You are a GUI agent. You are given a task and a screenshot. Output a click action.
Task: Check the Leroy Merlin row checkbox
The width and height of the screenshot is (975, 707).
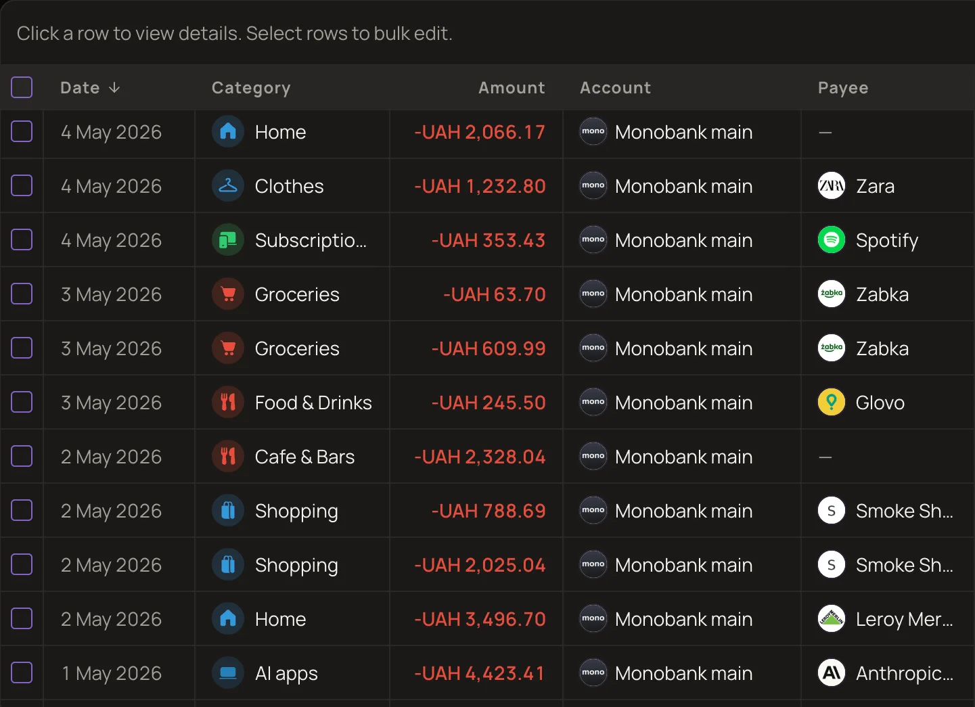point(22,618)
